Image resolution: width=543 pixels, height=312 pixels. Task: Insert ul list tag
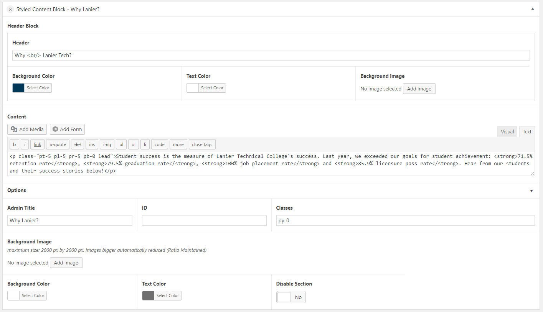(x=121, y=145)
